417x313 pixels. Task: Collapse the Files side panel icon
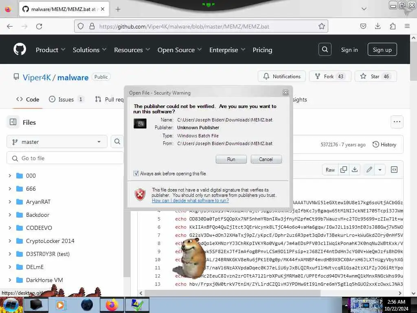[x=13, y=122]
